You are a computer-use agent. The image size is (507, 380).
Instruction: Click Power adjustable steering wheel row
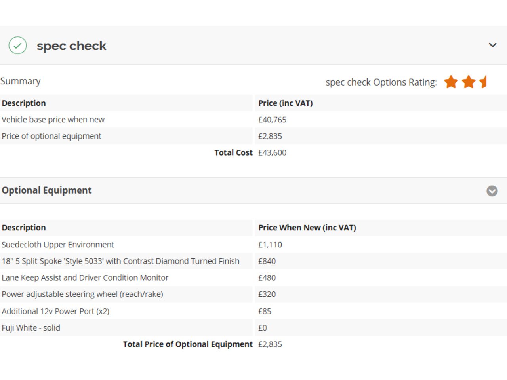click(82, 294)
